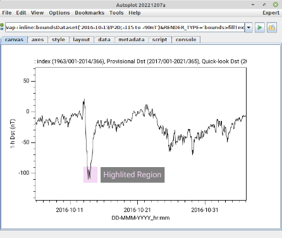Open the Tools menu
The width and height of the screenshot is (282, 238).
[116, 13]
